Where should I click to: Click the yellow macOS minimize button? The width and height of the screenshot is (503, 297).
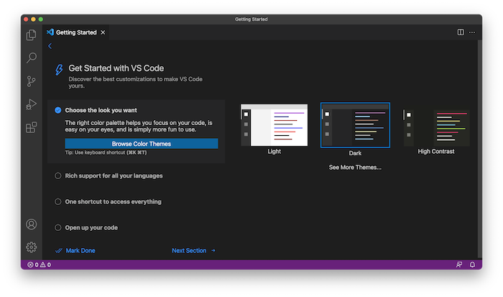click(x=33, y=19)
